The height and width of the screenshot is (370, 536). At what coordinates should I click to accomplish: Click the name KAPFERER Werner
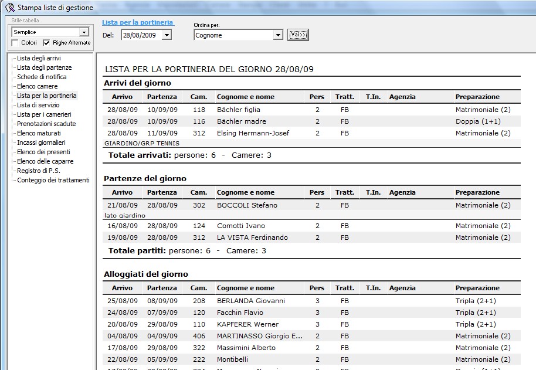(248, 324)
